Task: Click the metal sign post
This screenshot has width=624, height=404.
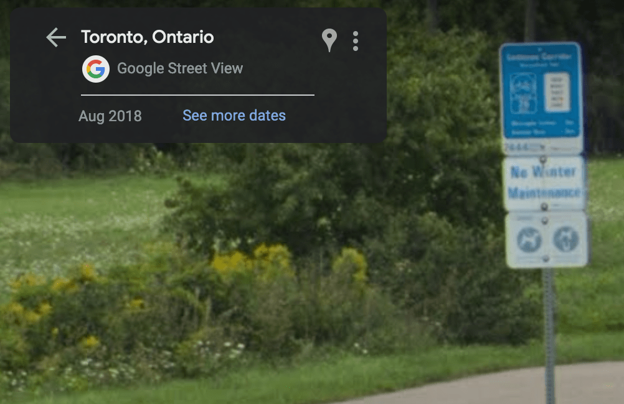Action: coord(549,336)
